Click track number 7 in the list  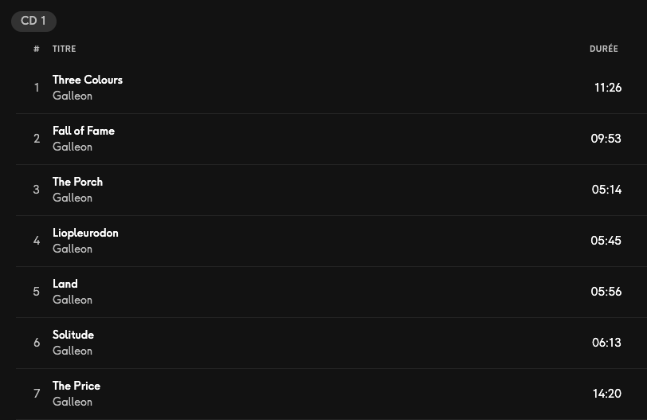click(x=37, y=394)
